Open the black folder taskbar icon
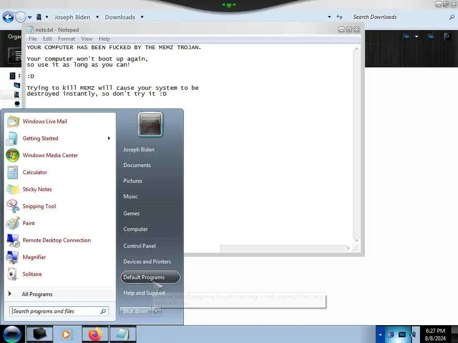 pos(40,334)
